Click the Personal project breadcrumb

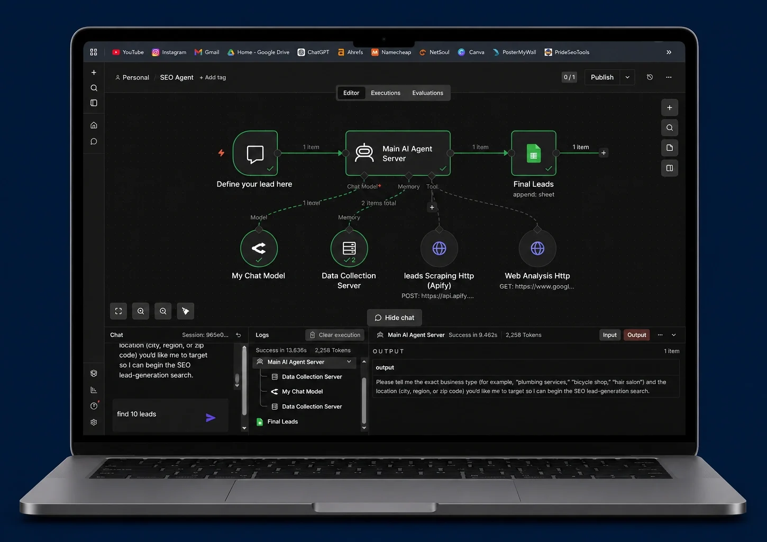[132, 77]
